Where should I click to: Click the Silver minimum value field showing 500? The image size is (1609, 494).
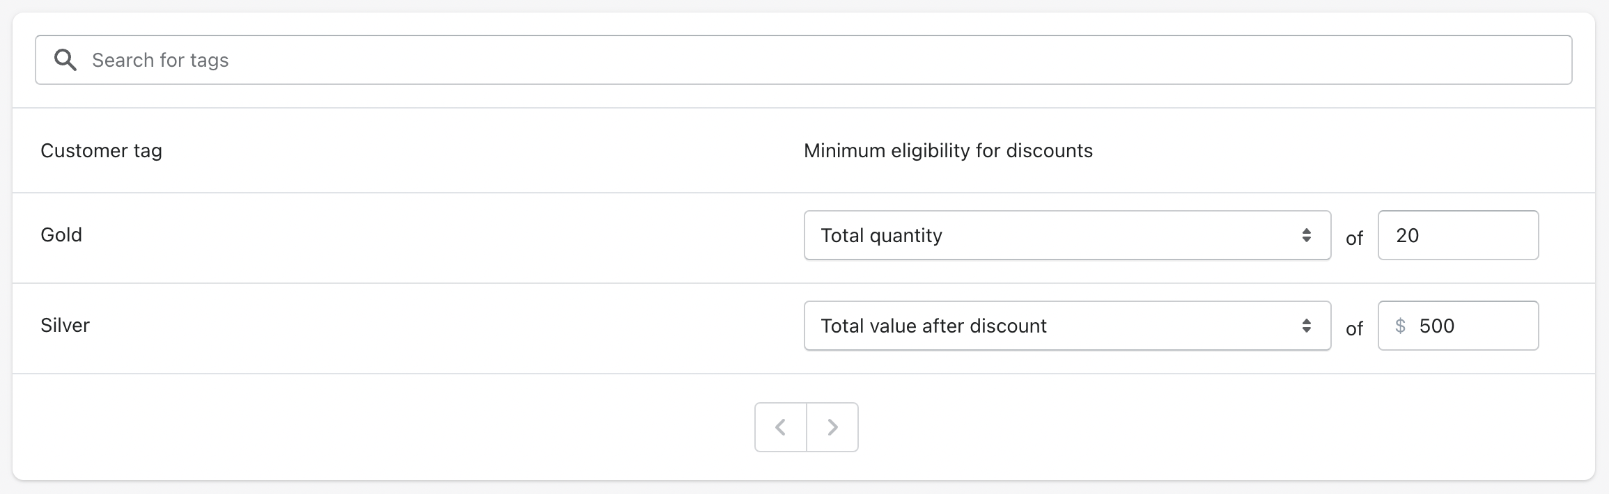1458,326
